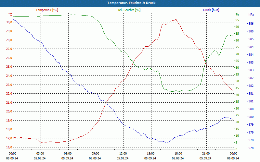Click the '22,0' temperature axis value
Screen dimensions: 260x162
click(9, 94)
